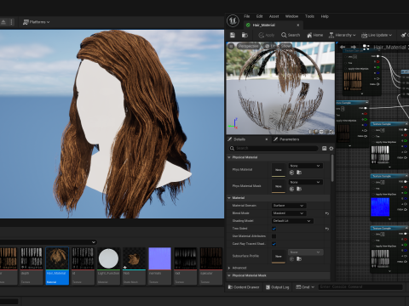This screenshot has height=306, width=409.
Task: Collapse the Physical Material section
Action: 229,157
